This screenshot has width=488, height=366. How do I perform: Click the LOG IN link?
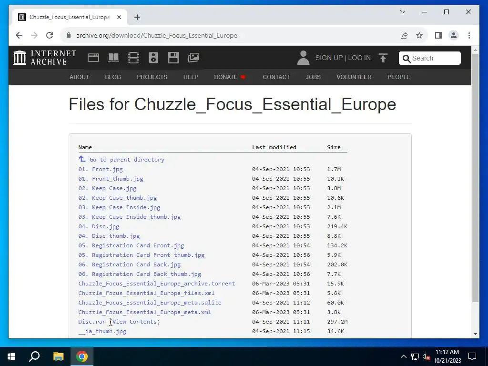(359, 58)
